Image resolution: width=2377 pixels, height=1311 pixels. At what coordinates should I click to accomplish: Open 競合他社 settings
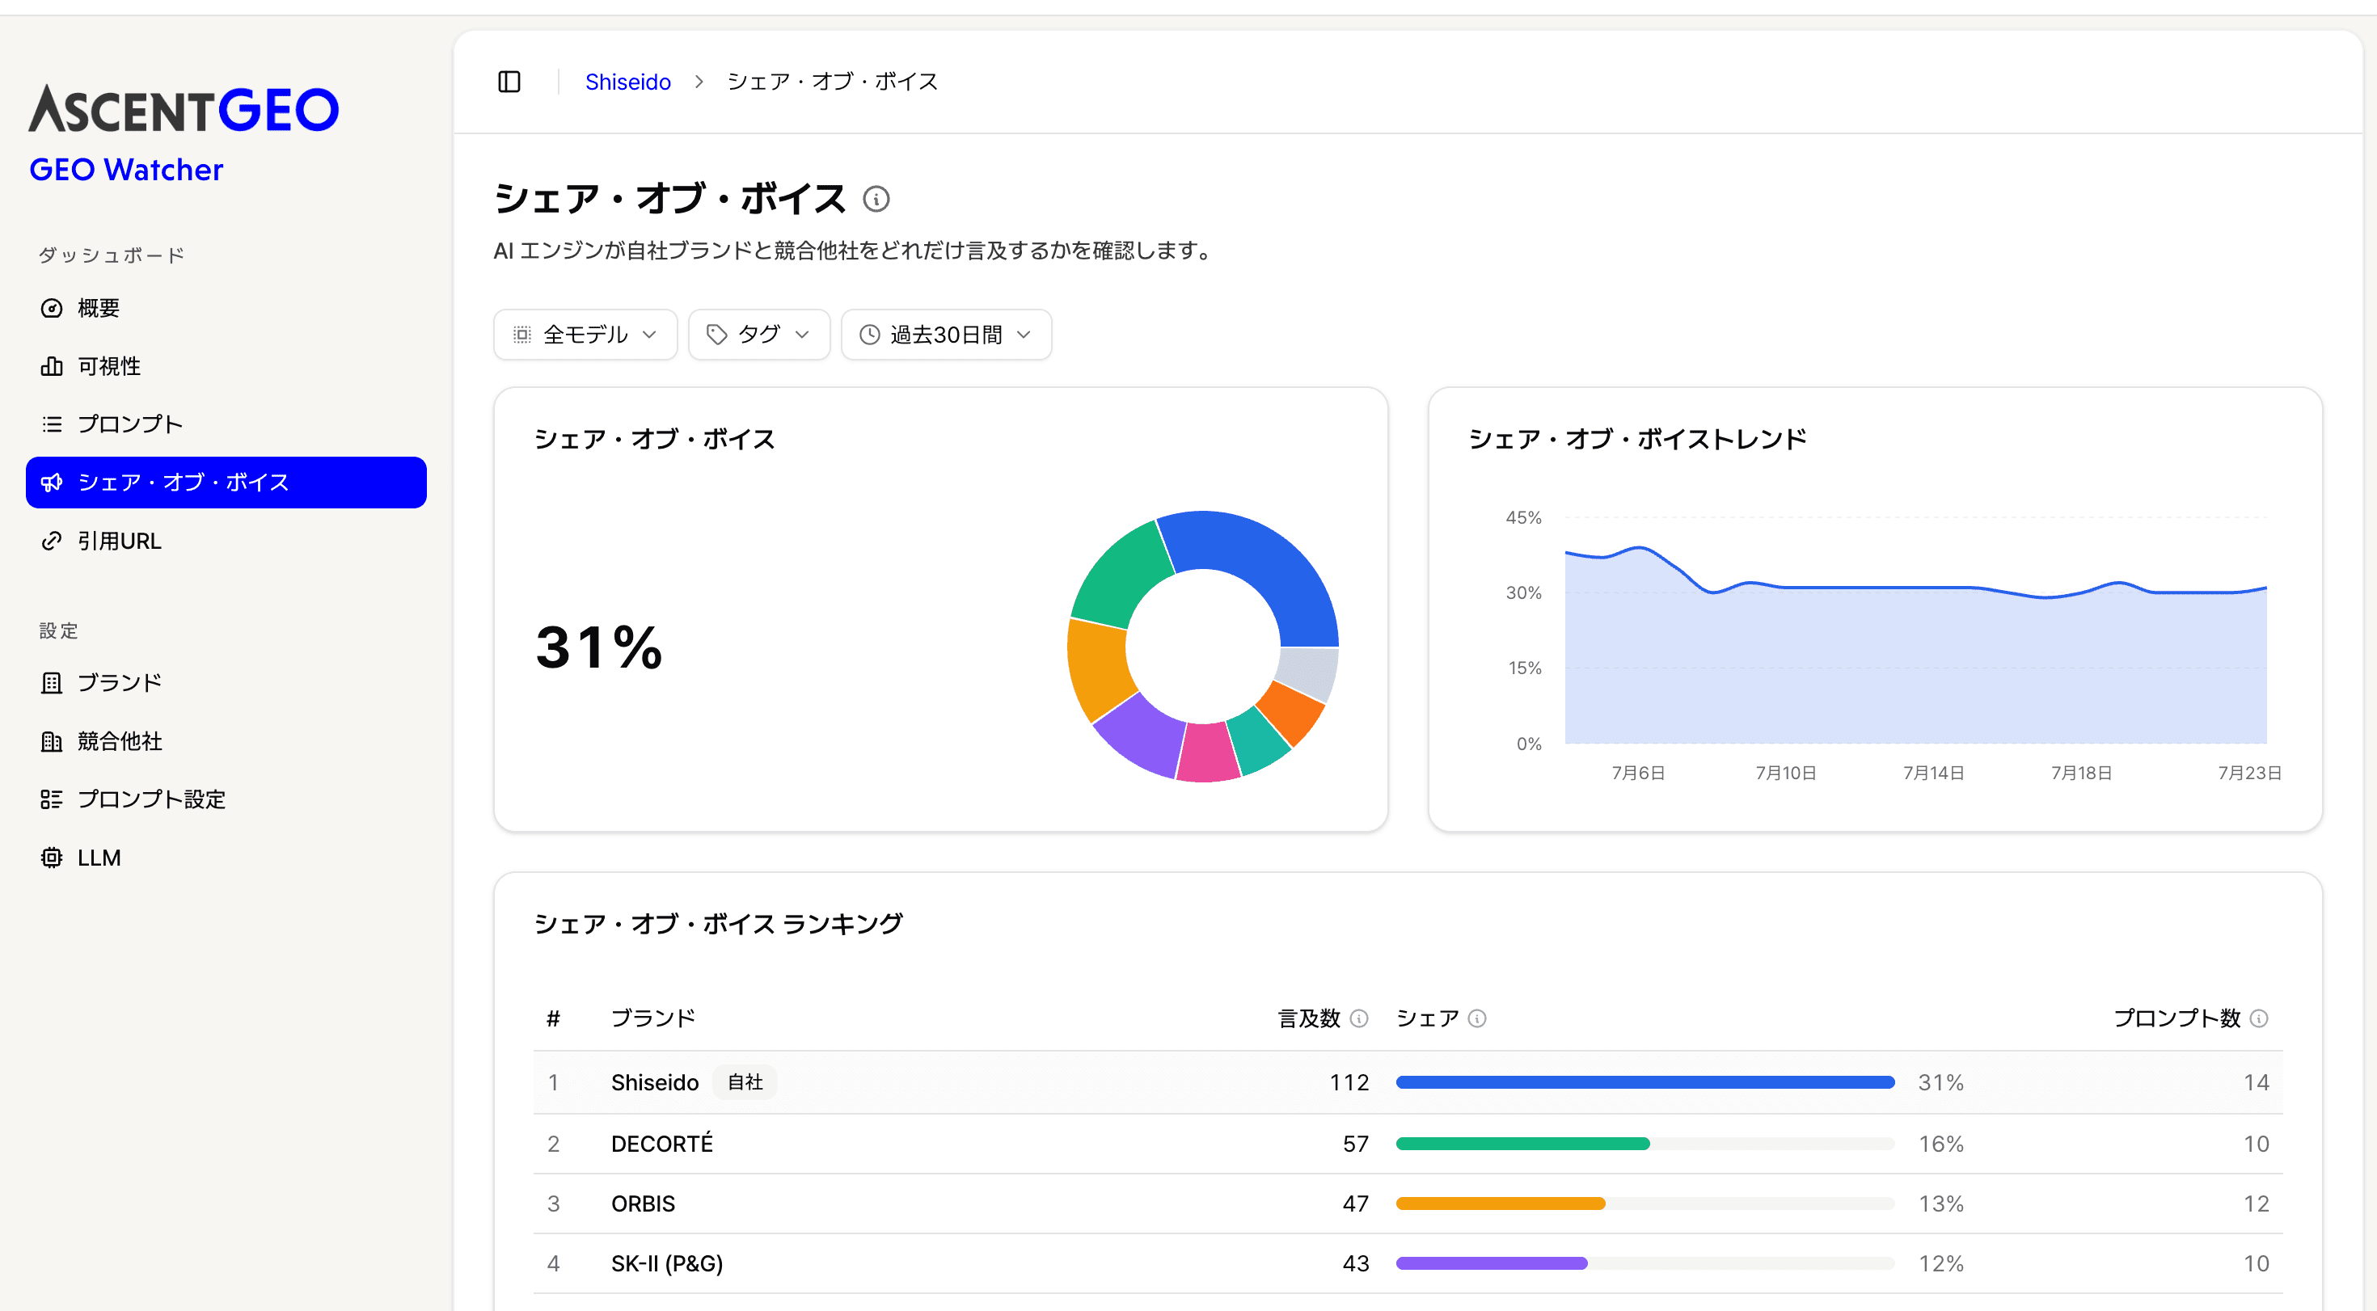[226, 742]
